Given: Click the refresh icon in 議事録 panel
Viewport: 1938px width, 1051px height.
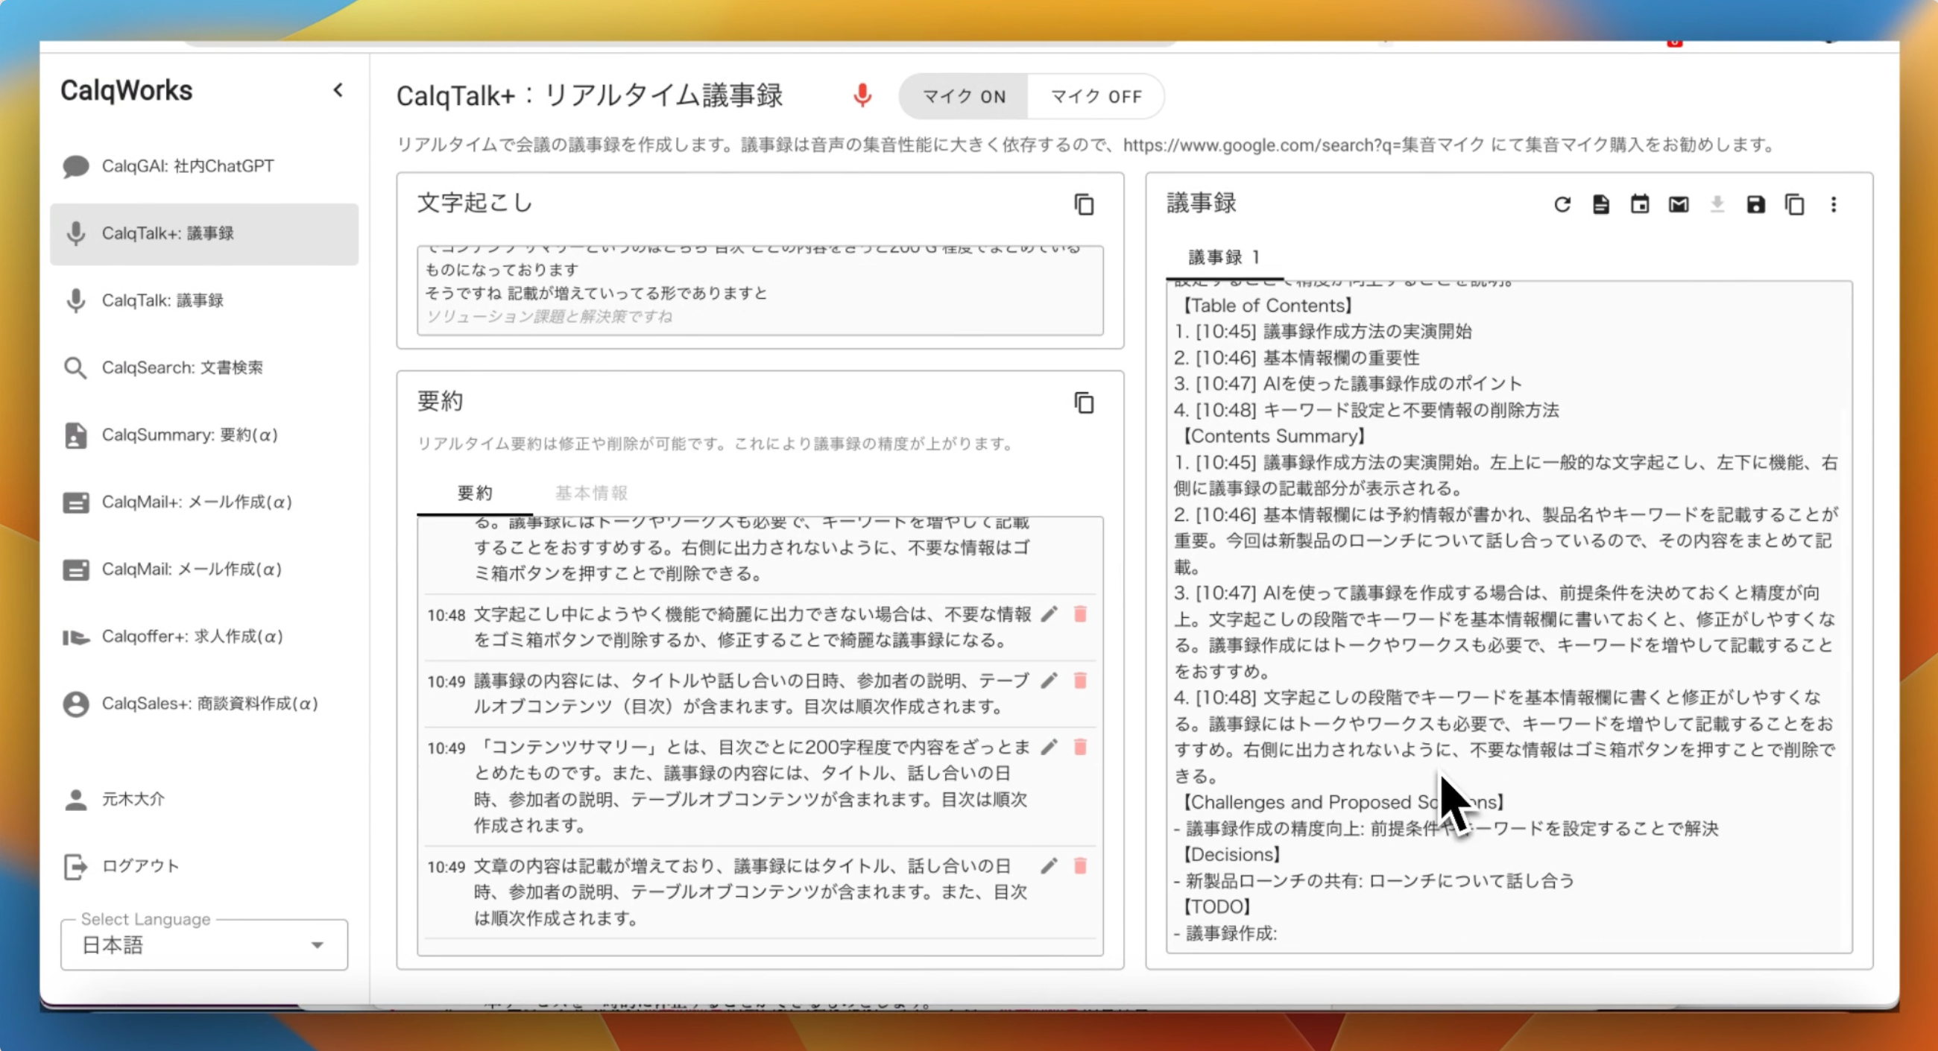Looking at the screenshot, I should [1562, 205].
